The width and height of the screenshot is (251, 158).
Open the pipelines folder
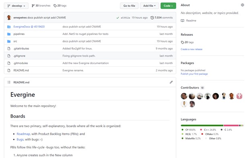pos(19,34)
